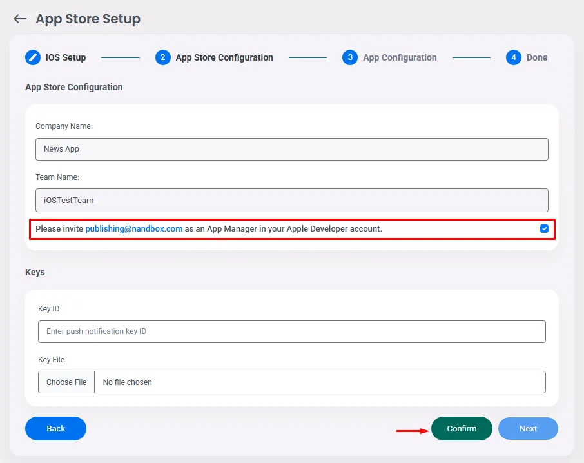Viewport: 584px width, 463px height.
Task: Select step 2 circle icon
Action: pyautogui.click(x=163, y=57)
